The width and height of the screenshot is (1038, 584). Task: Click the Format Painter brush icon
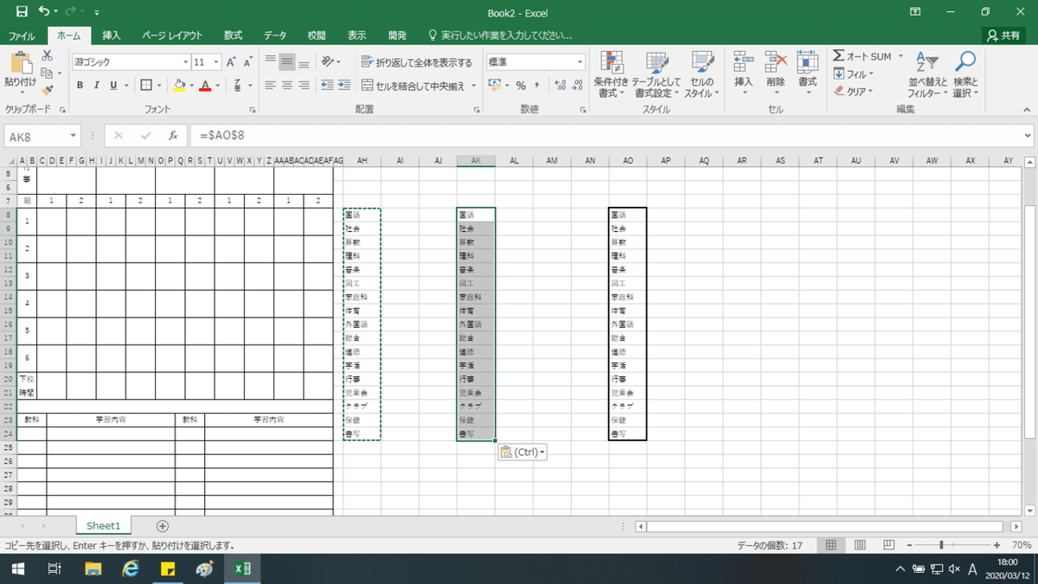coord(48,88)
